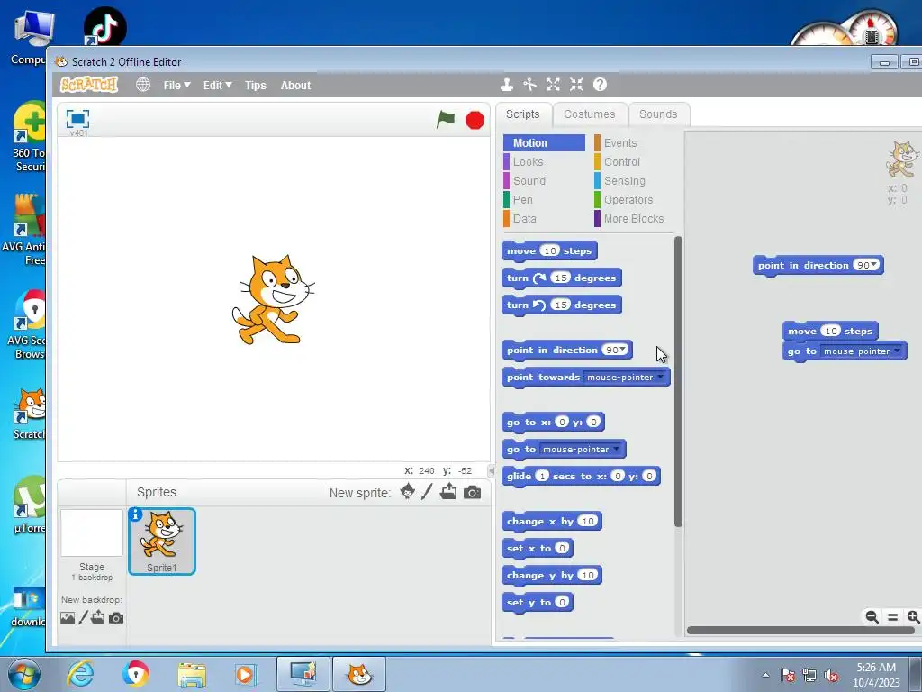Stop the project with the red stop sign
922x692 pixels.
(x=475, y=120)
